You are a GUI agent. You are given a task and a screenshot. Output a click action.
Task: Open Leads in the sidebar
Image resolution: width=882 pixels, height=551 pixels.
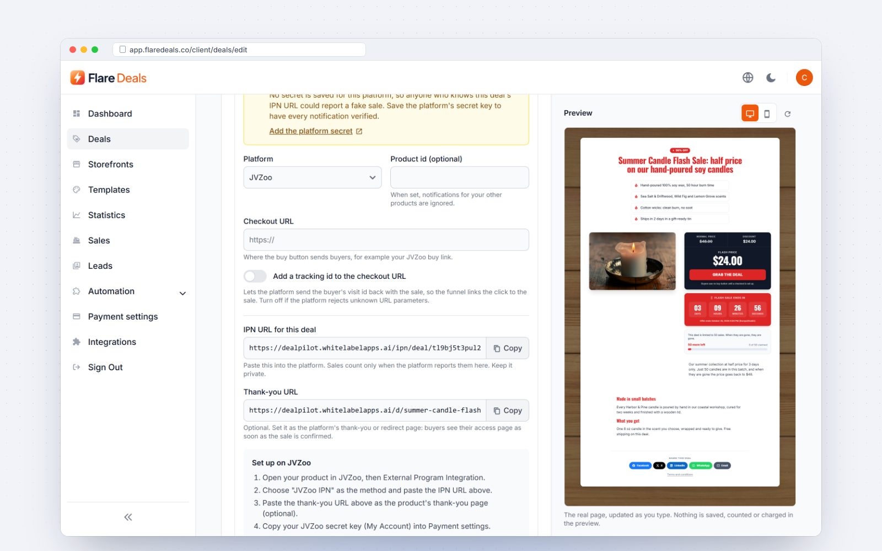click(128, 266)
